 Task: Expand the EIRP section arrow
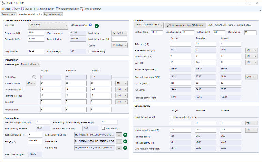(x=34, y=77)
